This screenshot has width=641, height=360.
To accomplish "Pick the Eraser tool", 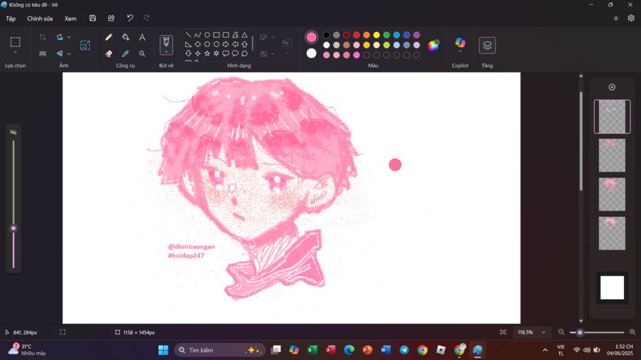I will [x=109, y=54].
